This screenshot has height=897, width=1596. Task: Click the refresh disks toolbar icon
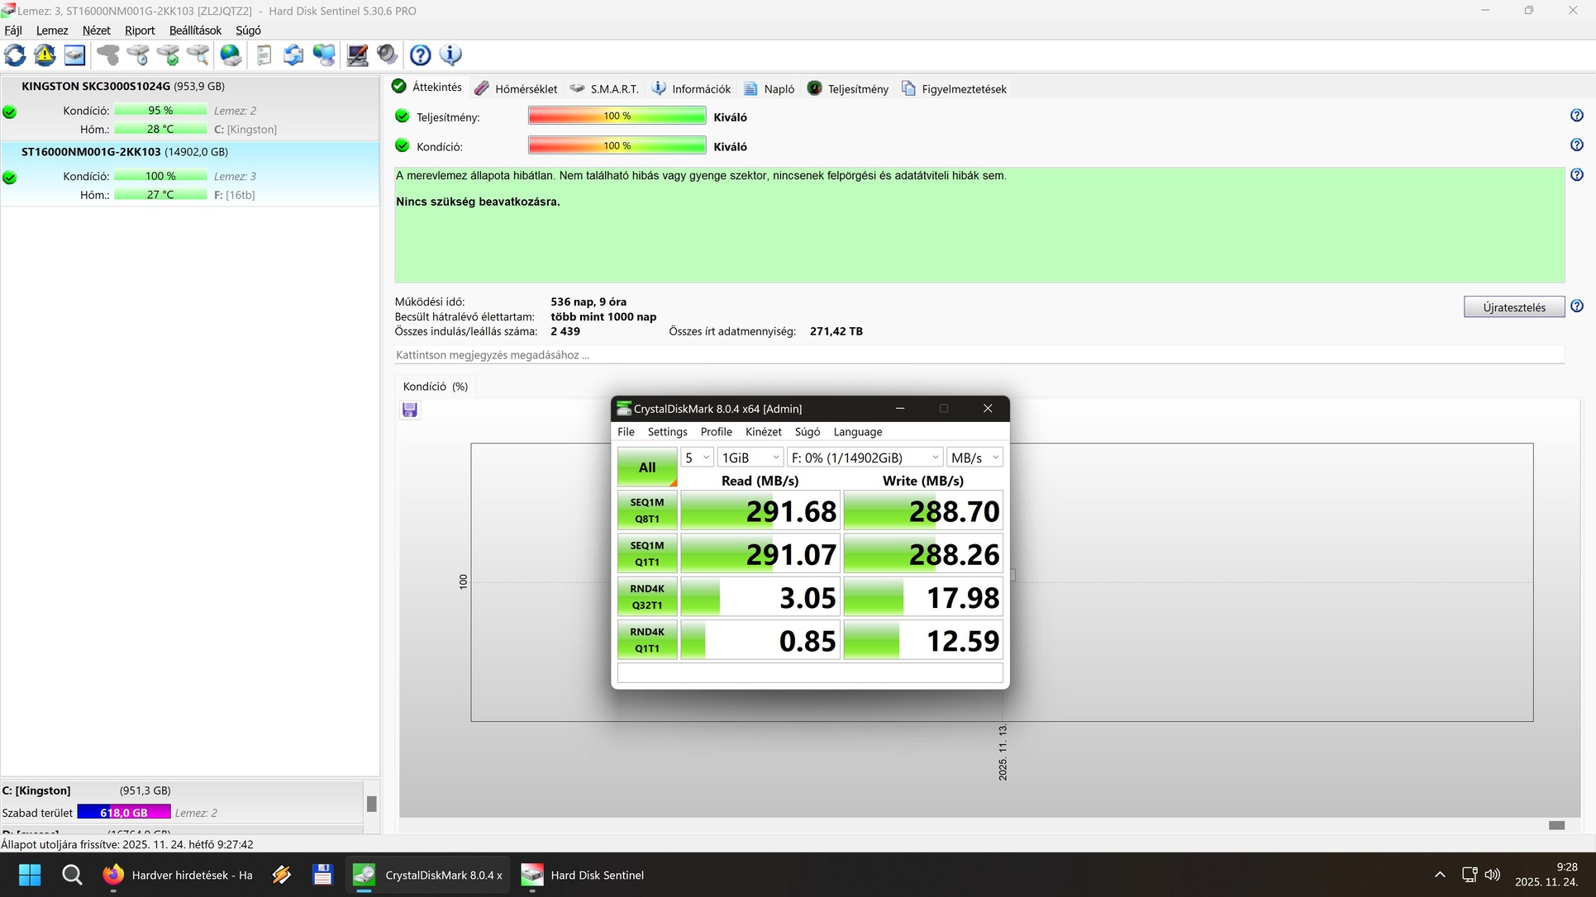tap(15, 55)
